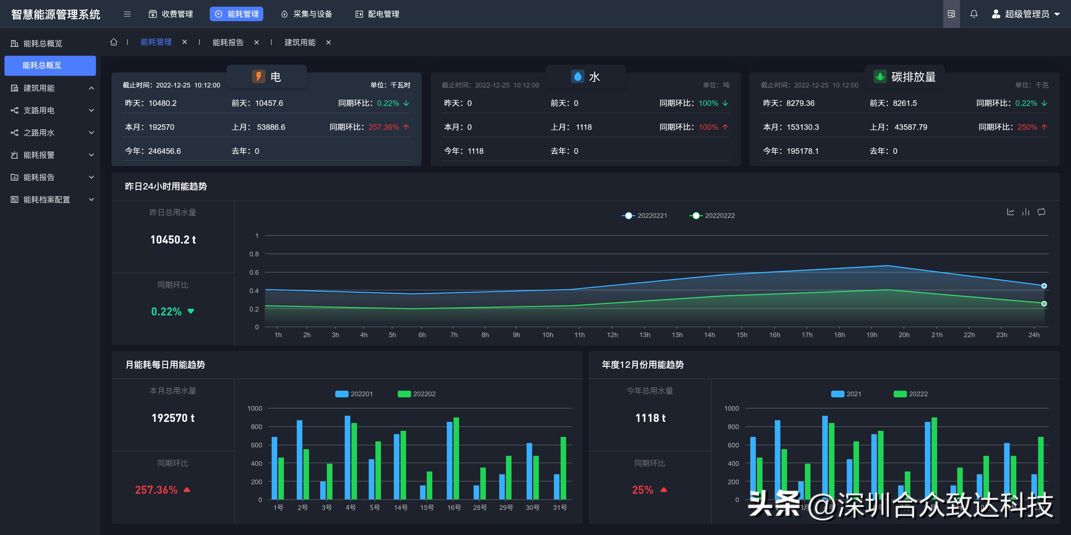Select 收费管理 in the top navigation

point(171,14)
